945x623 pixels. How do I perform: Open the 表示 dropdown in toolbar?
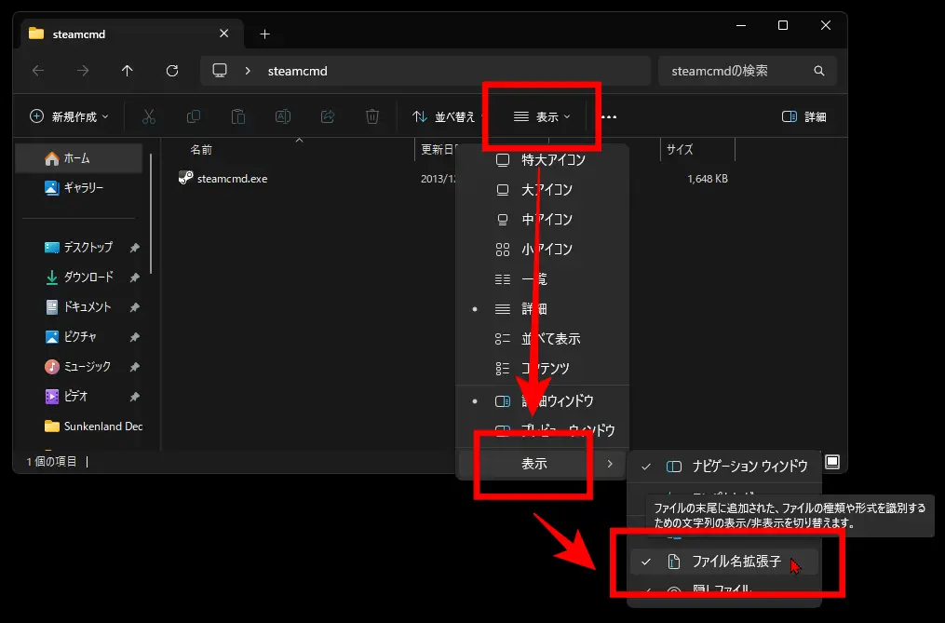[x=541, y=116]
